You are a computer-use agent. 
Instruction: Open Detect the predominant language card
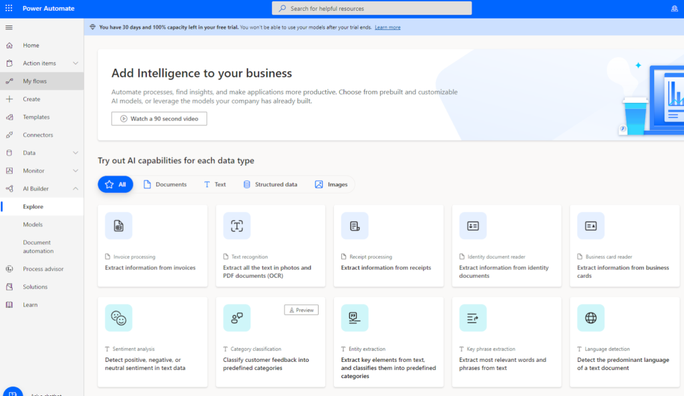pyautogui.click(x=625, y=343)
